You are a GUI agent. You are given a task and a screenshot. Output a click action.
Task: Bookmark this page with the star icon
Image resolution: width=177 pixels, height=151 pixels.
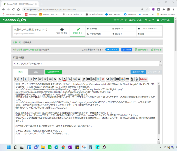coord(147,9)
